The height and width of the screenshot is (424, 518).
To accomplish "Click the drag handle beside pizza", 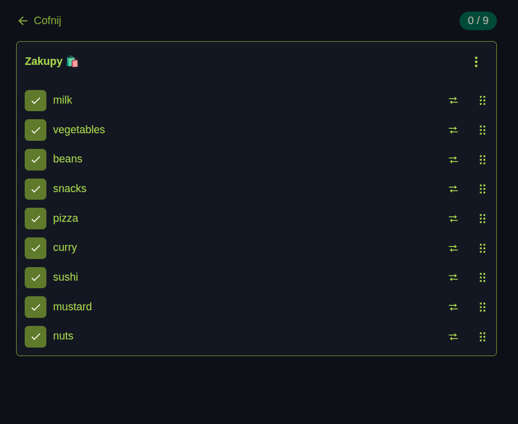I will point(482,218).
